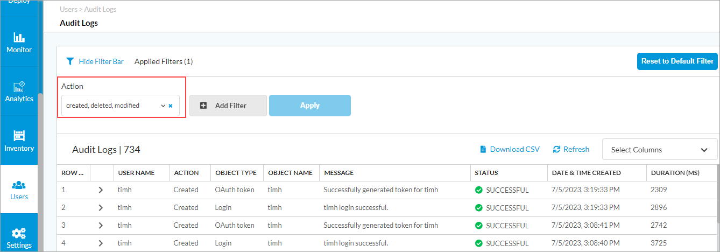Open the Monitor section in sidebar

pos(19,43)
